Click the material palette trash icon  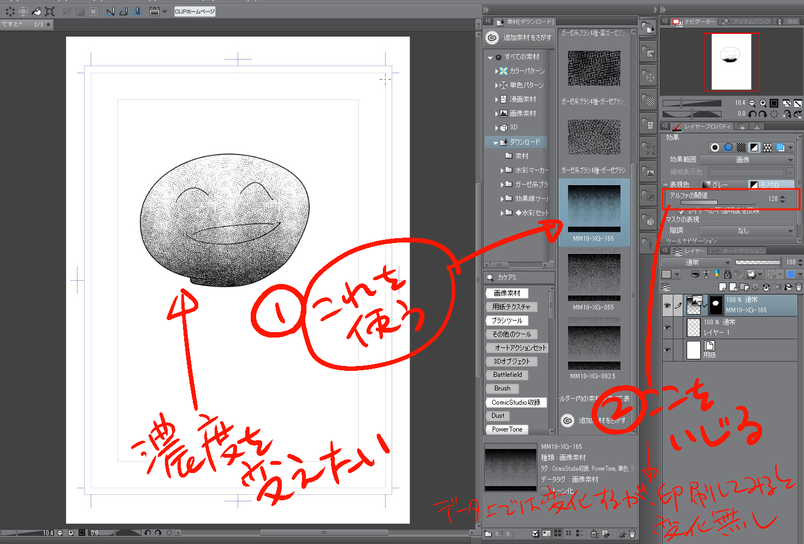tap(632, 534)
